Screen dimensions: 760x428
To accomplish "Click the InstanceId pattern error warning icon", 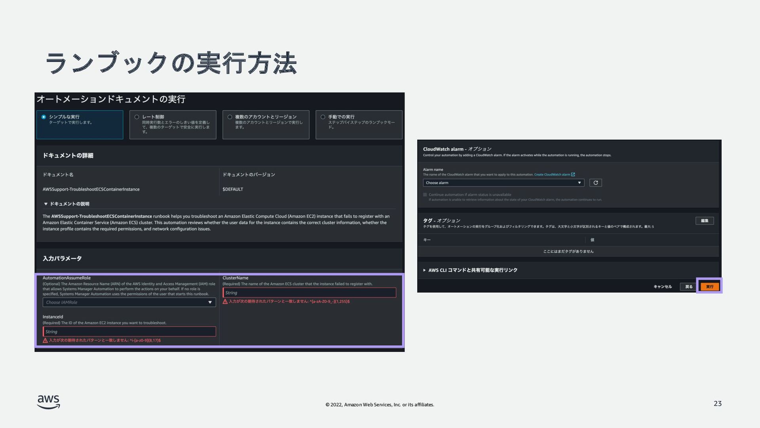I will point(45,340).
